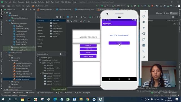
Task: Tap the phone's home navigation button
Action: tap(119, 79)
